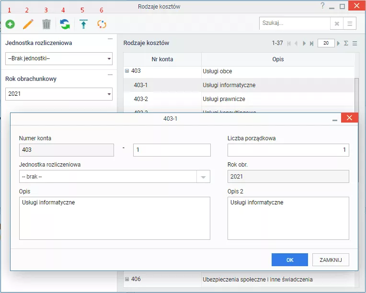The width and height of the screenshot is (366, 293).
Task: Click the teal upward arrow export icon
Action: pyautogui.click(x=83, y=24)
